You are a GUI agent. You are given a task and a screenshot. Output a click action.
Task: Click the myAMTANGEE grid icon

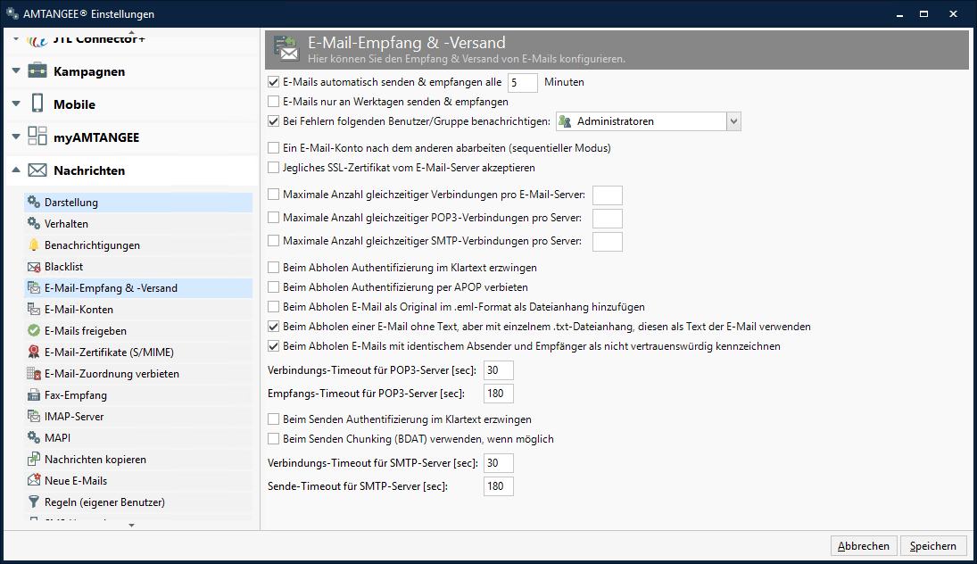[x=37, y=136]
